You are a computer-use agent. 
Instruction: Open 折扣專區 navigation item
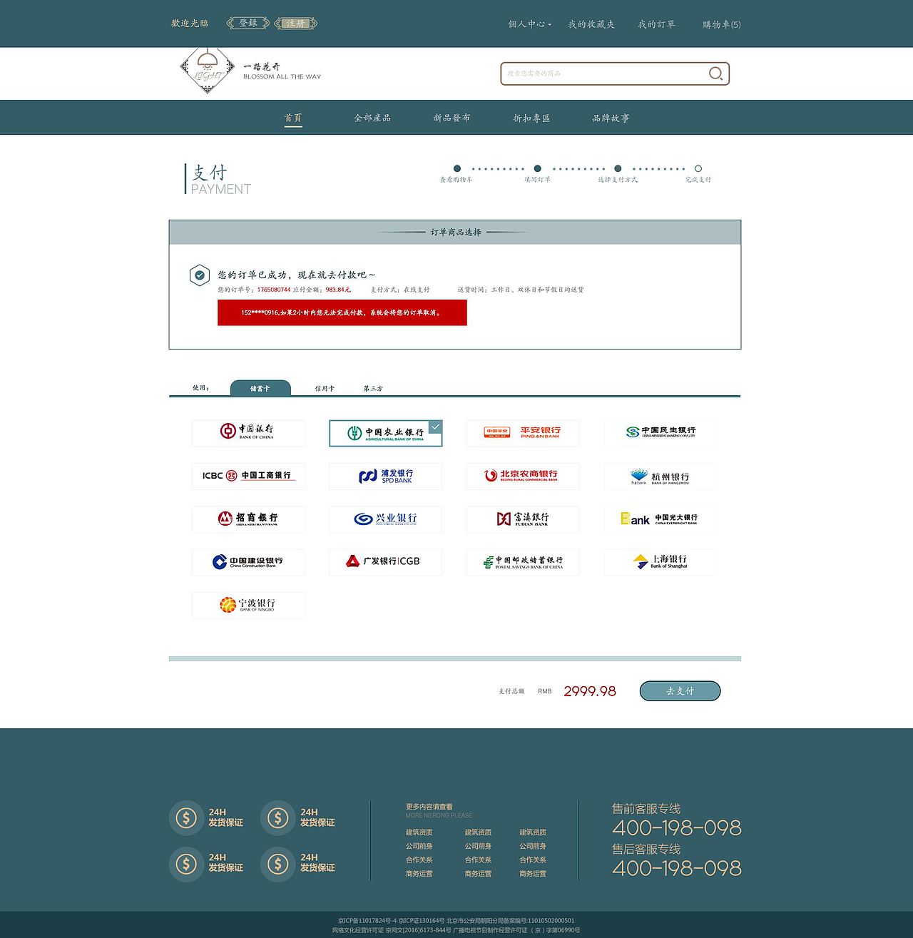(x=531, y=118)
